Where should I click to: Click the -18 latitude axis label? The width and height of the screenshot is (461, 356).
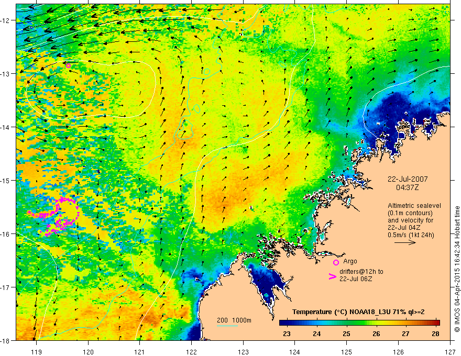[x=5, y=340]
